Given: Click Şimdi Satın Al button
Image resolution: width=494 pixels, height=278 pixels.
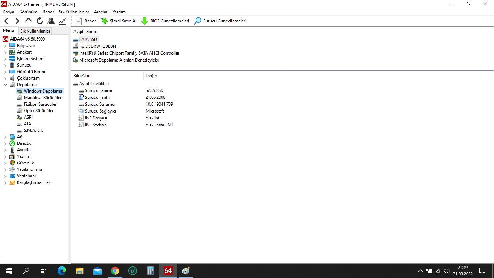Looking at the screenshot, I should 119,21.
